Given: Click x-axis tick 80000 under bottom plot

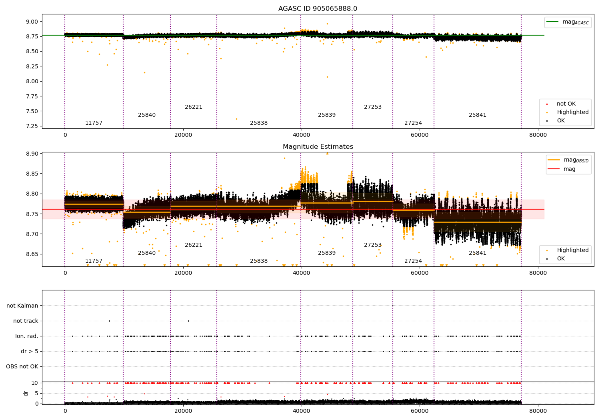Looking at the screenshot, I should pos(538,411).
